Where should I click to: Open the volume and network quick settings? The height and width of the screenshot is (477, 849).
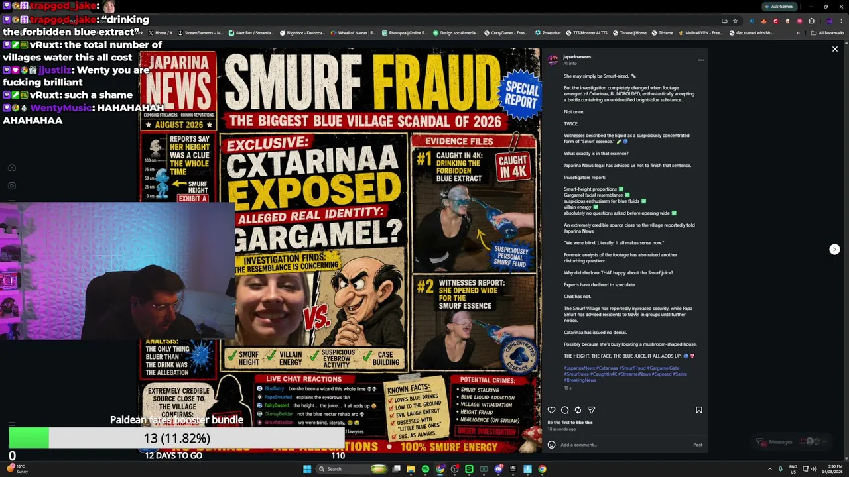809,469
